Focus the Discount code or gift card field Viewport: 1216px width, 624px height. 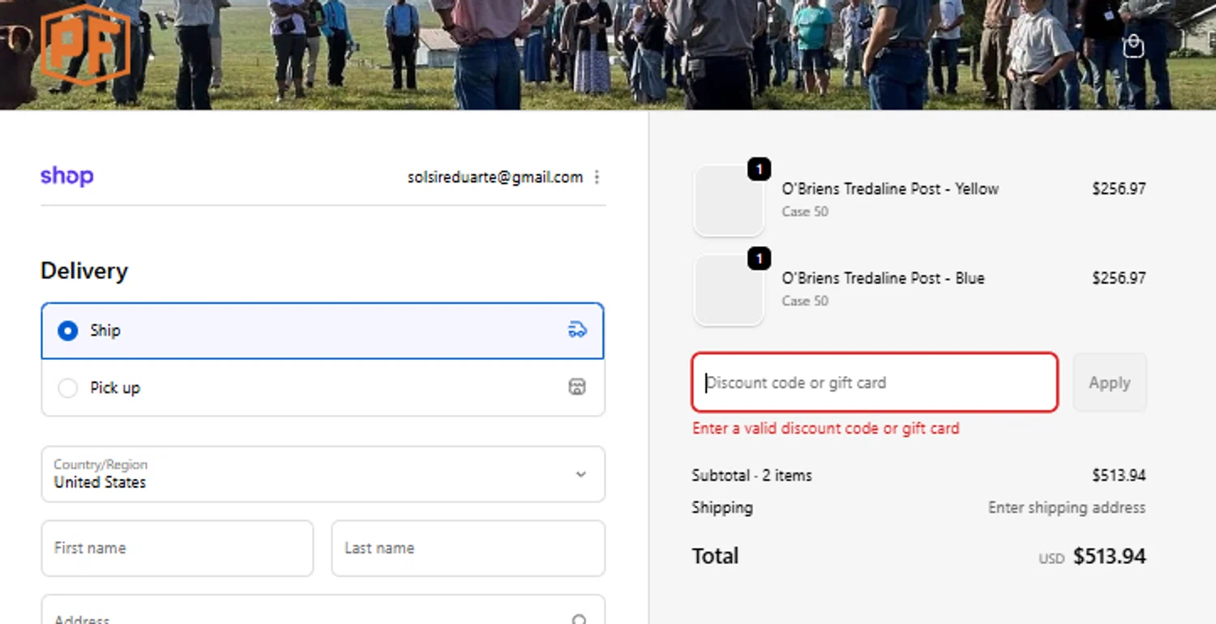[875, 383]
